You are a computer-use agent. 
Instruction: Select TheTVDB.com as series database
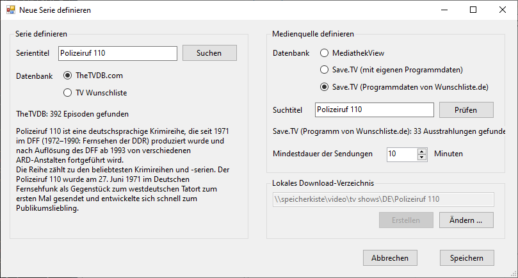pos(69,76)
